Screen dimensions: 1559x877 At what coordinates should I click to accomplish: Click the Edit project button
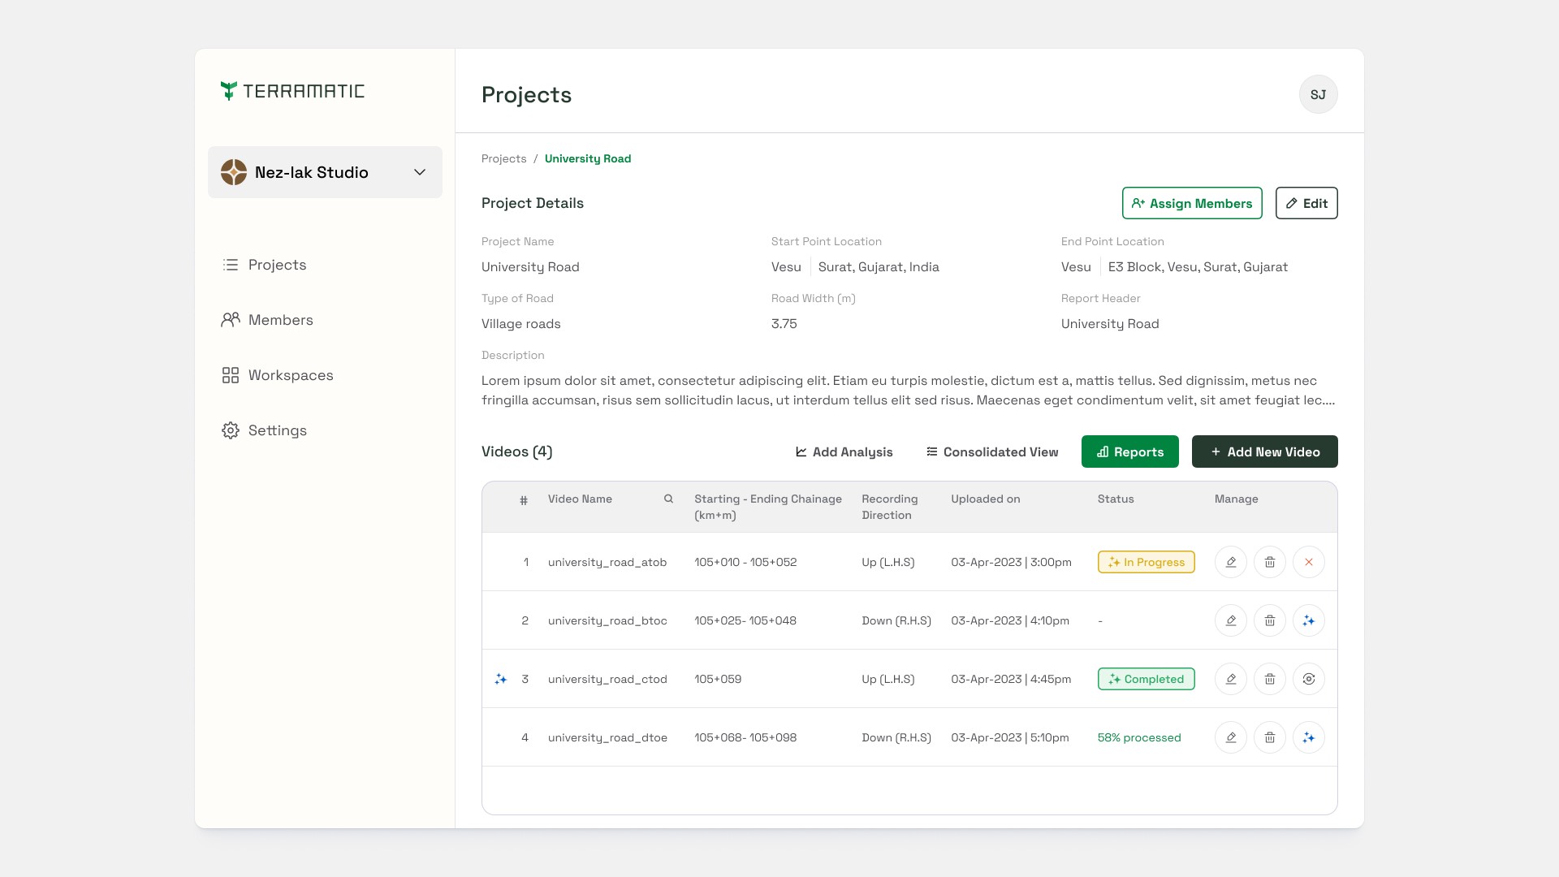tap(1306, 203)
